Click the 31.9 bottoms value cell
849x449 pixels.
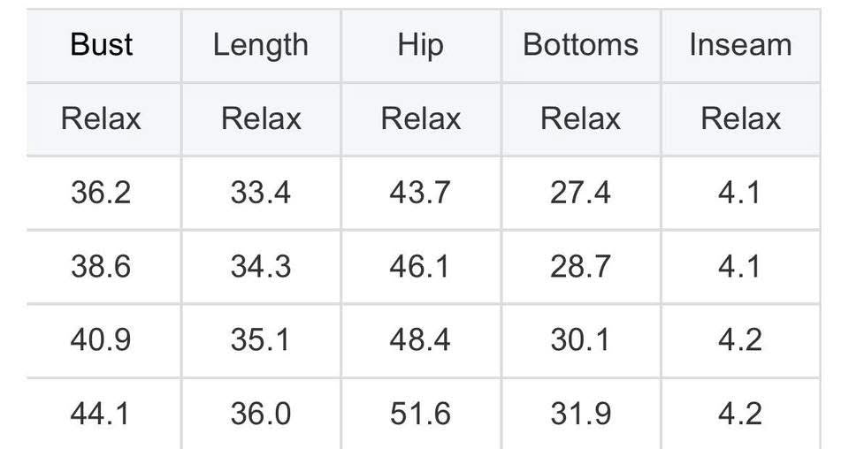(x=580, y=414)
